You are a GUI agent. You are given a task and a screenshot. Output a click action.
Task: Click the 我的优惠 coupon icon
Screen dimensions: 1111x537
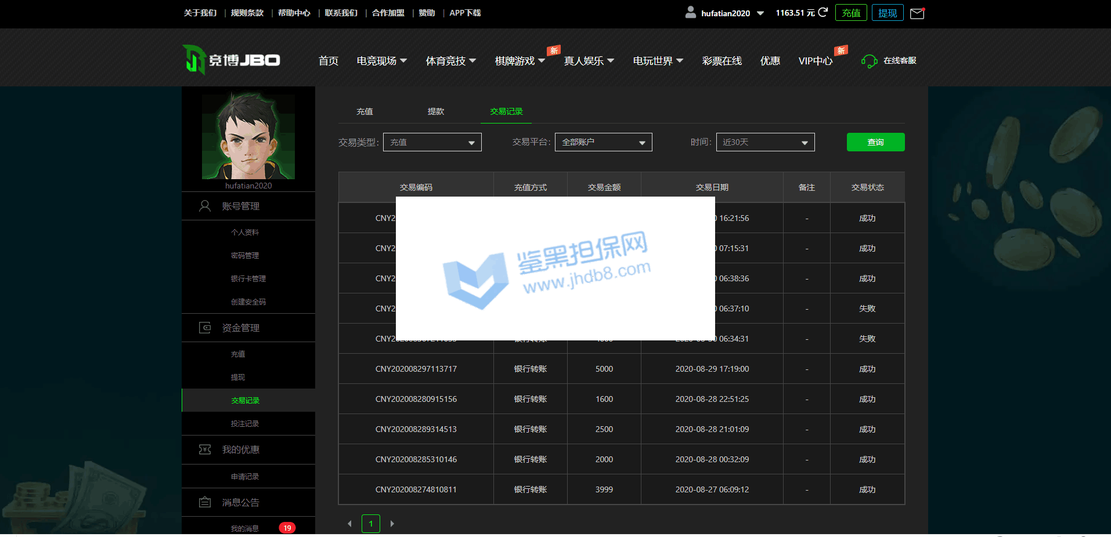pos(205,449)
